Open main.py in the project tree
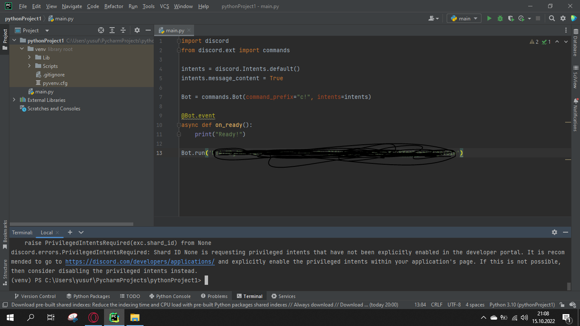 click(x=44, y=91)
